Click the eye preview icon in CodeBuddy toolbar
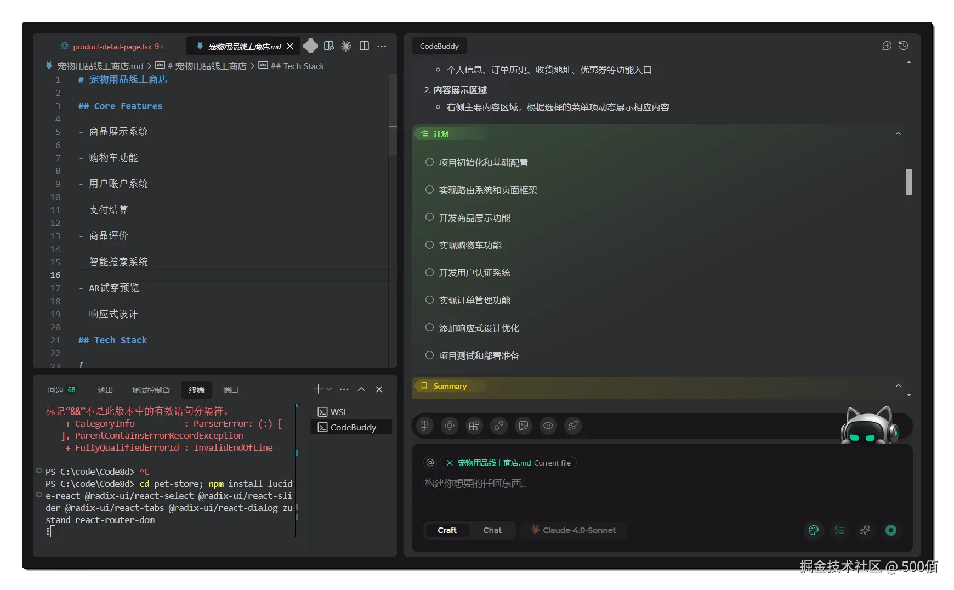Viewport: 954px width, 590px height. [548, 426]
